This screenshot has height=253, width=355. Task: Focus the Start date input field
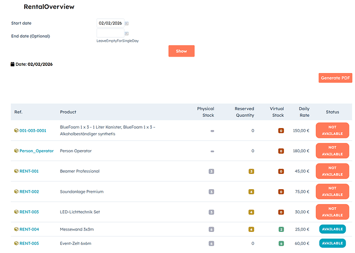tap(110, 23)
